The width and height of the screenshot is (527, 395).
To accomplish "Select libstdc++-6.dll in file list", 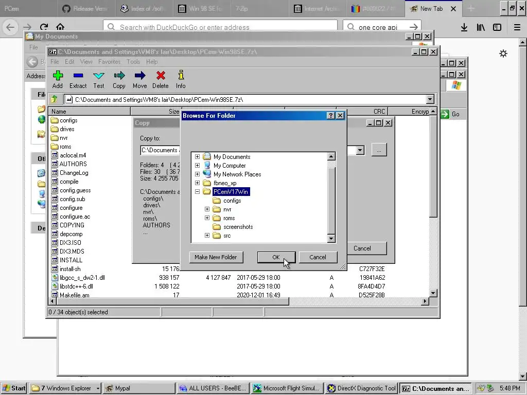I will coord(76,286).
